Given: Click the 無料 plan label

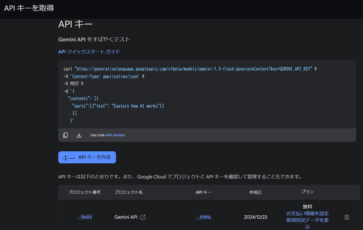Looking at the screenshot, I should [307, 207].
